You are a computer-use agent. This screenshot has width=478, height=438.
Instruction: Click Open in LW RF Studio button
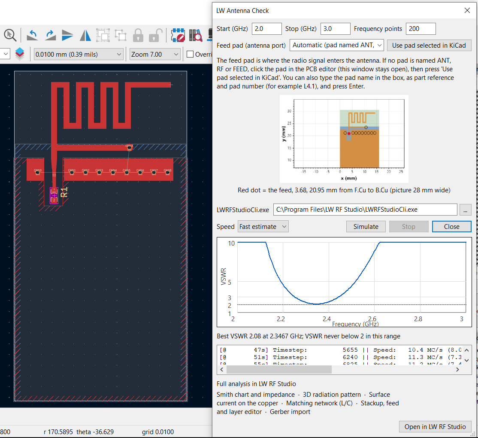pyautogui.click(x=435, y=427)
